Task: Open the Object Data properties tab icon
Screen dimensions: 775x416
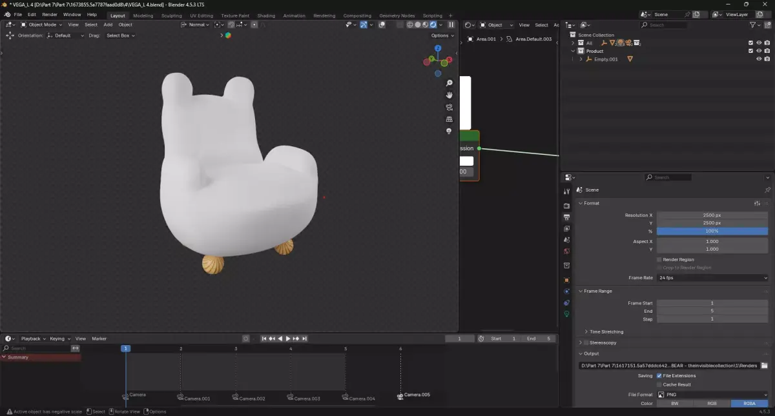Action: pos(566,314)
